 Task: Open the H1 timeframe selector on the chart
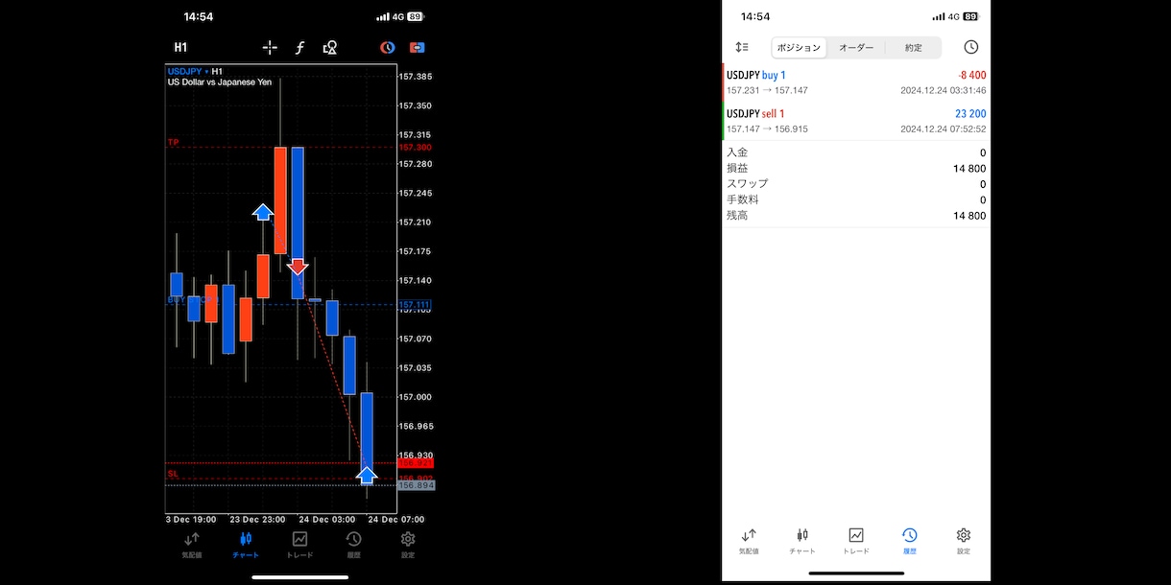(x=180, y=47)
